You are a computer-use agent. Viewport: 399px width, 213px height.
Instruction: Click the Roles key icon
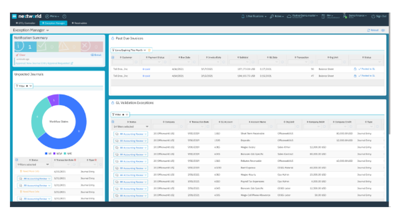click(x=271, y=16)
